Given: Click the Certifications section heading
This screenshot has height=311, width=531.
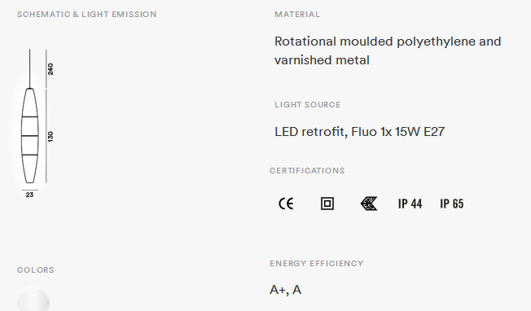Looking at the screenshot, I should pyautogui.click(x=307, y=170).
